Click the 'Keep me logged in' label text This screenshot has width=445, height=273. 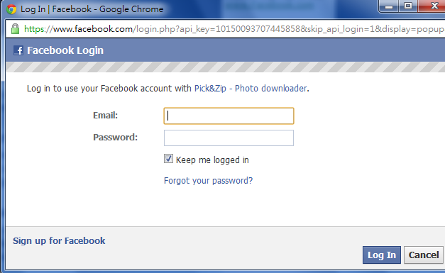(x=212, y=160)
